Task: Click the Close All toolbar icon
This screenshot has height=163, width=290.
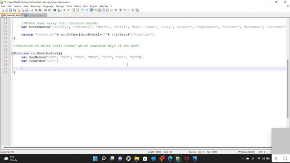Action: (x=23, y=10)
